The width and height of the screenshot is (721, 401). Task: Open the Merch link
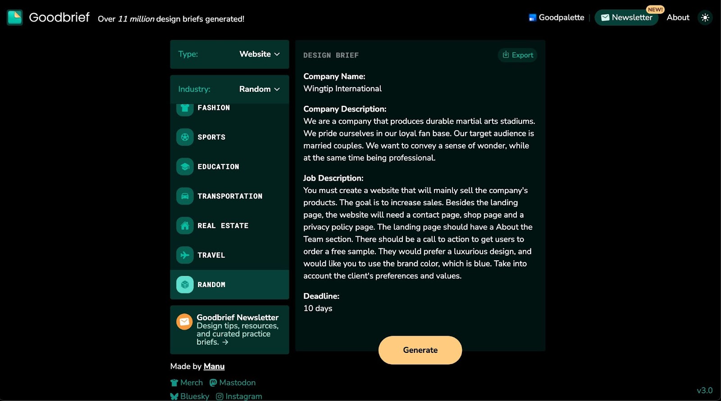point(187,383)
